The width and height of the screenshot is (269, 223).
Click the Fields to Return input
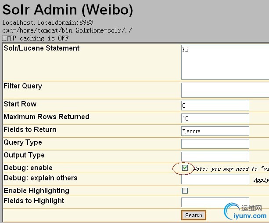[215, 131]
